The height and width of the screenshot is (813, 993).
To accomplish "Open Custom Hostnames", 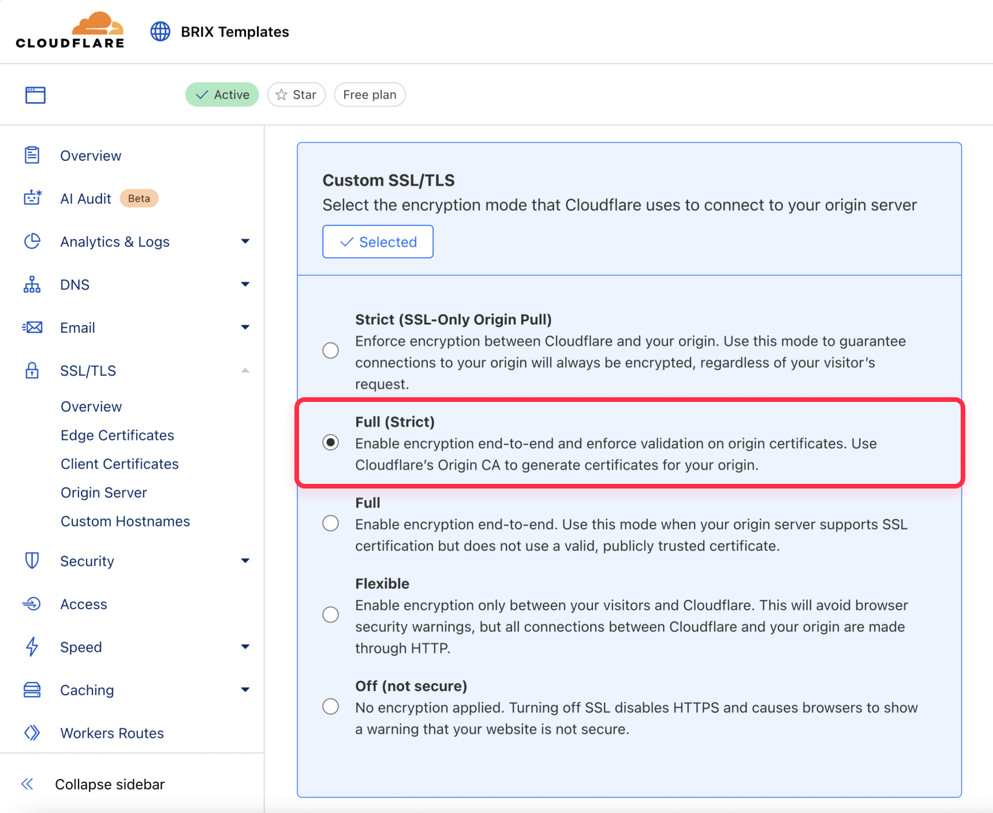I will (125, 521).
